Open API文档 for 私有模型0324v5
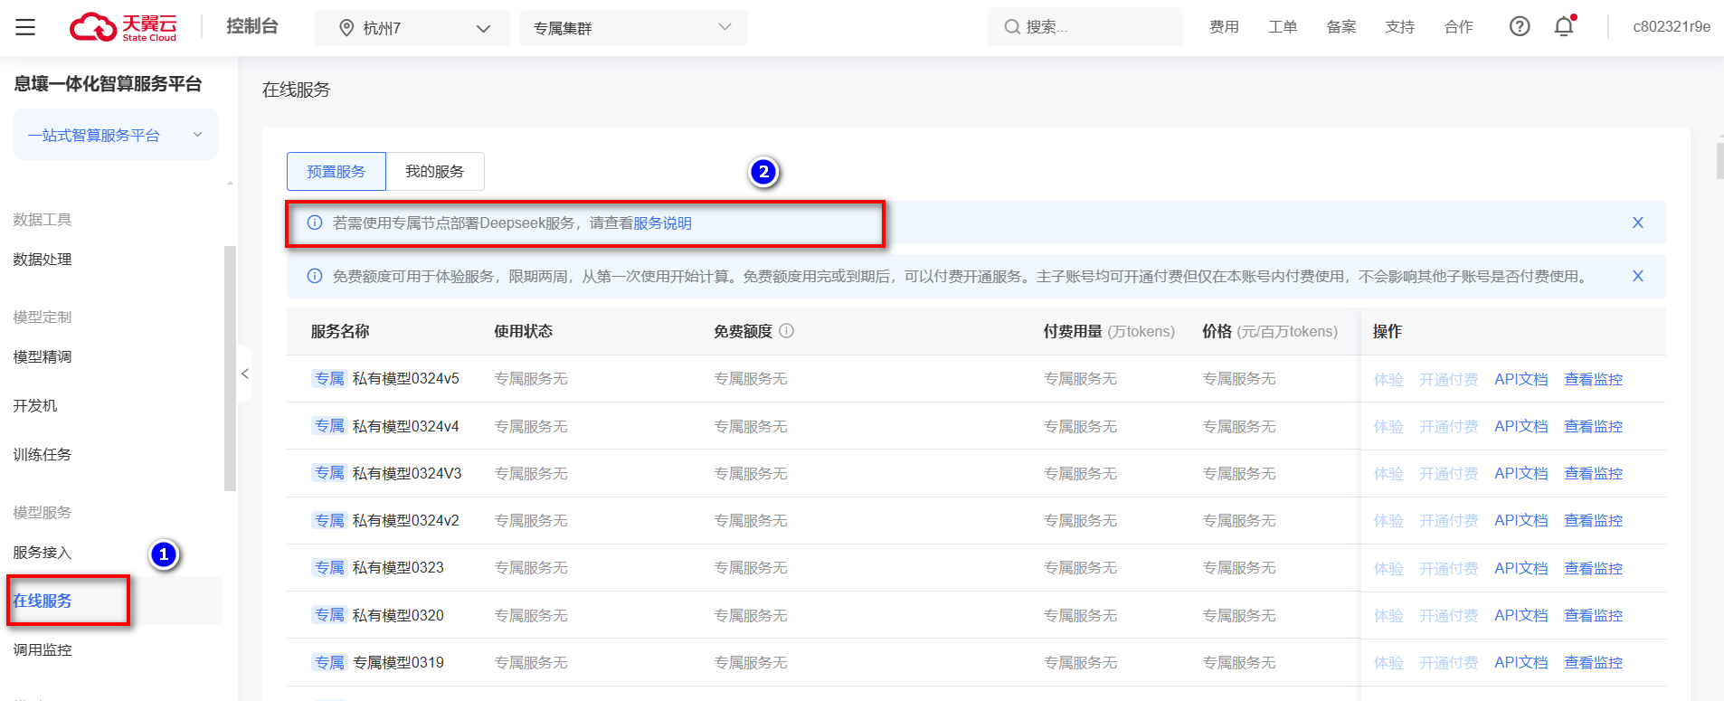 click(1521, 379)
